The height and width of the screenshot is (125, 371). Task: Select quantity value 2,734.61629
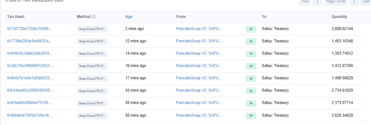tap(342, 90)
